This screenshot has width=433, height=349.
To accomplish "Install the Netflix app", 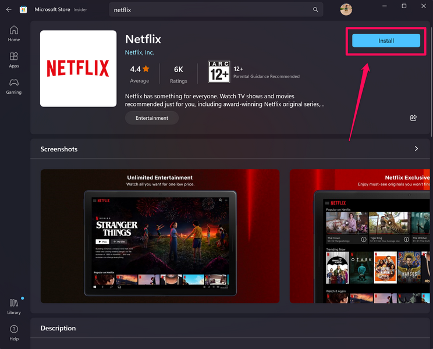I will tap(386, 41).
